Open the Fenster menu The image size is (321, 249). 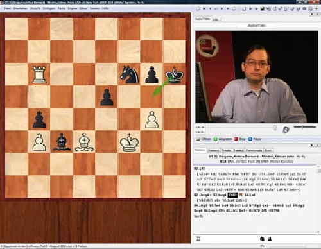coord(95,8)
